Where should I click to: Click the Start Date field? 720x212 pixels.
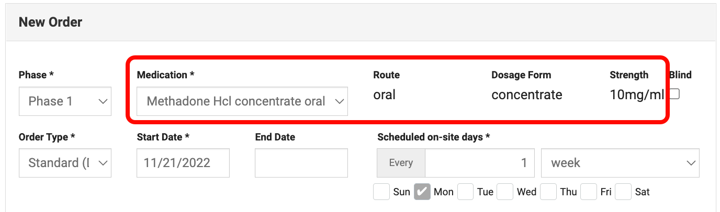coord(183,163)
